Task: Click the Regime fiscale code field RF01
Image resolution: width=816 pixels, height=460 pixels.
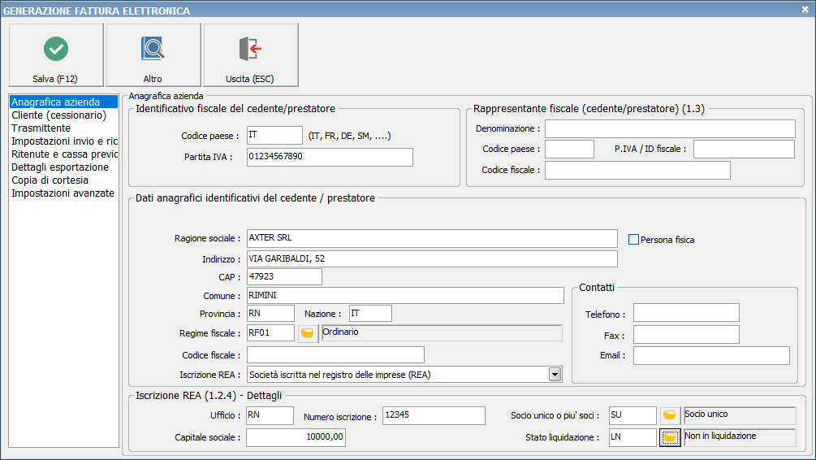Action: tap(270, 333)
